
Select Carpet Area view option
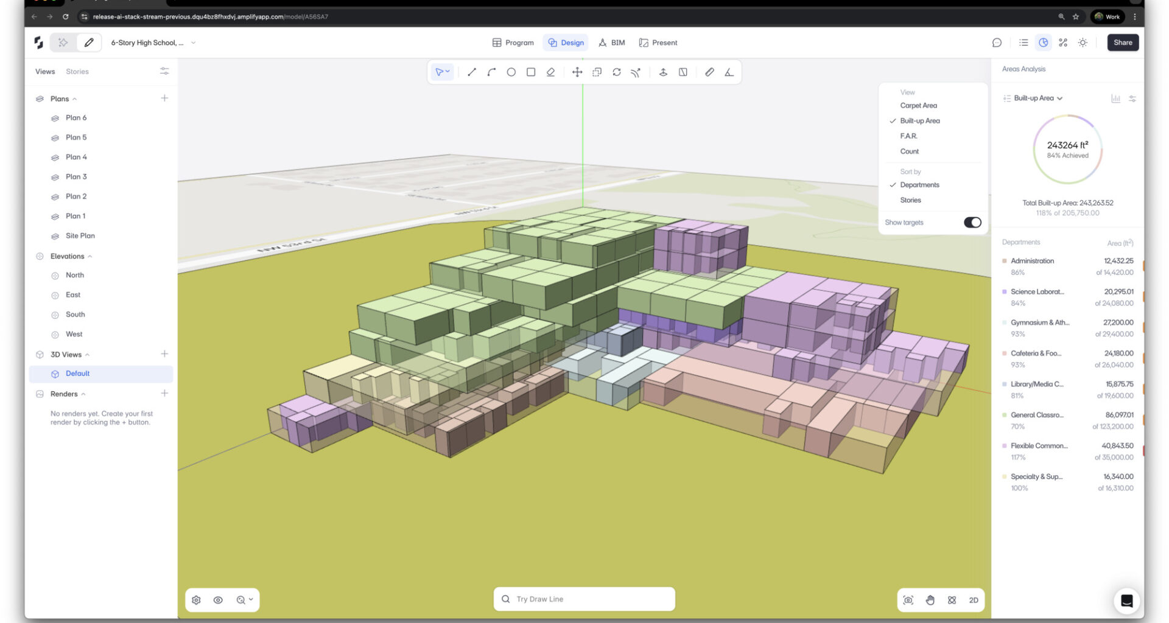pos(918,106)
